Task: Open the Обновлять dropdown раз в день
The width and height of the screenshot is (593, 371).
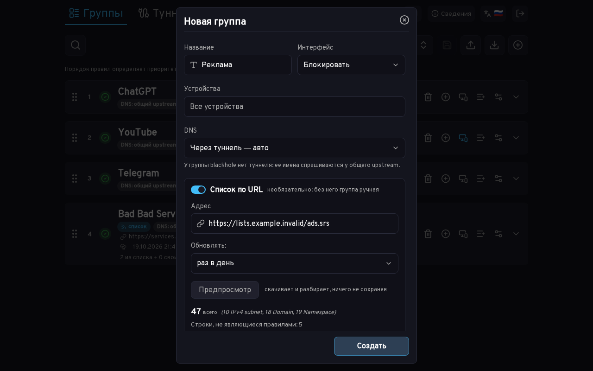Action: point(295,263)
